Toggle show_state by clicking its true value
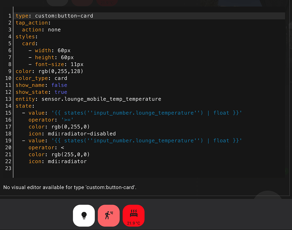Image resolution: width=292 pixels, height=230 pixels. click(x=61, y=92)
